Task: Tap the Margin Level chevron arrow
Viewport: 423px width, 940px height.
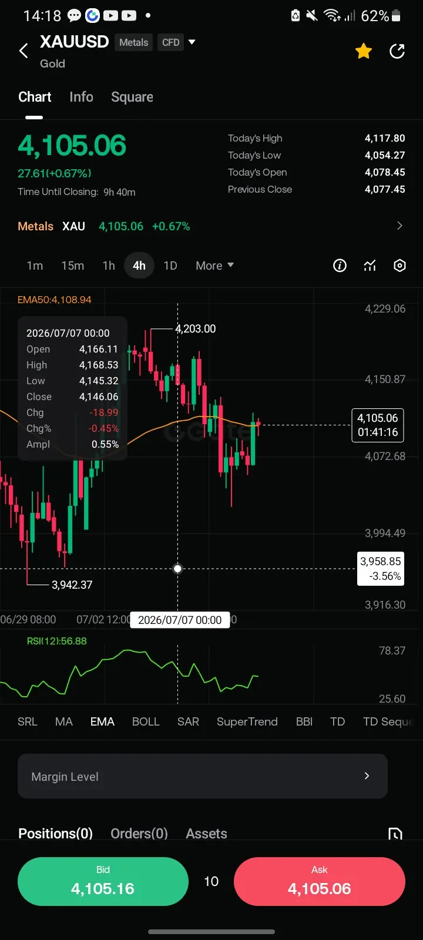Action: pyautogui.click(x=367, y=776)
